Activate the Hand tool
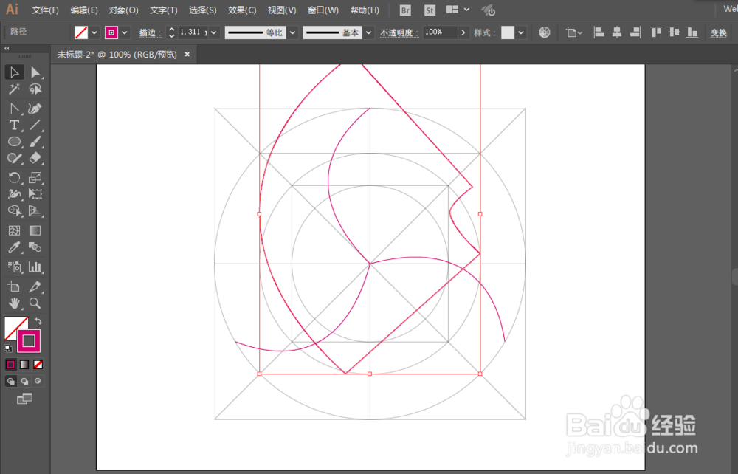Screen dimensions: 738x474 point(14,303)
